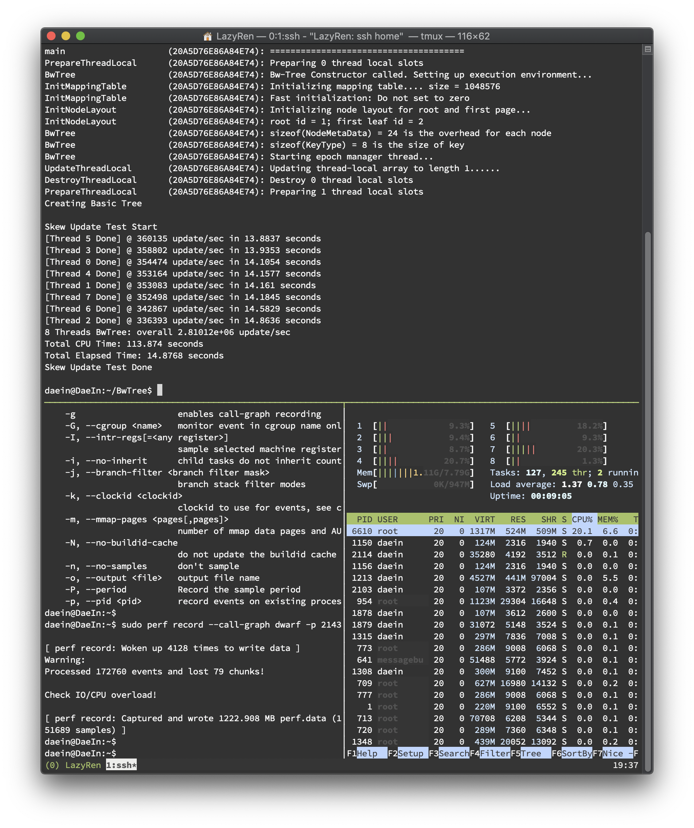The image size is (694, 828).
Task: Click the Swp usage meter in htop
Action: pos(415,484)
